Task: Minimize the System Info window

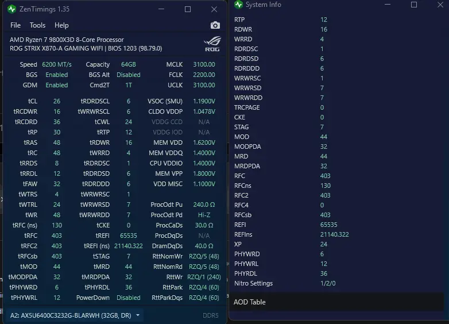Action: click(388, 5)
